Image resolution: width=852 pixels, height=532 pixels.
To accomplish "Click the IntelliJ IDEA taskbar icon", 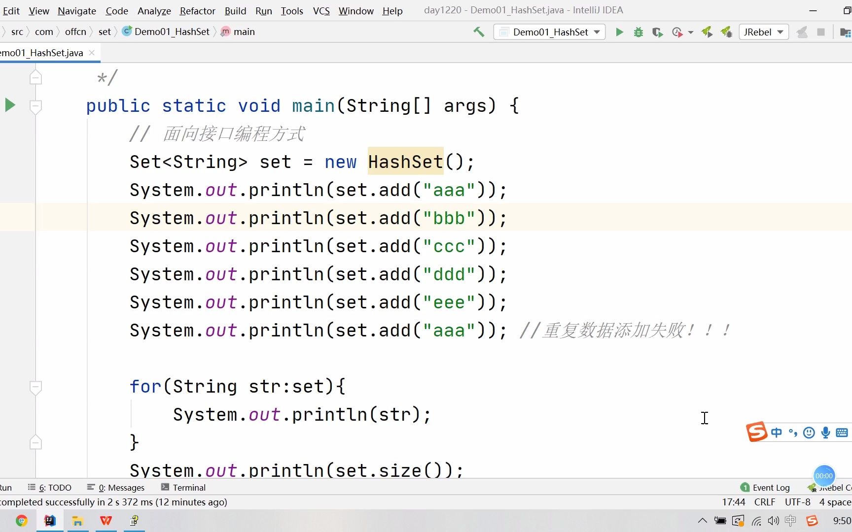I will coord(50,521).
